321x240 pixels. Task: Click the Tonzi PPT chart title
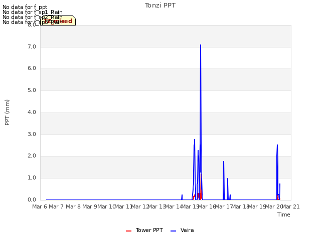(x=160, y=5)
